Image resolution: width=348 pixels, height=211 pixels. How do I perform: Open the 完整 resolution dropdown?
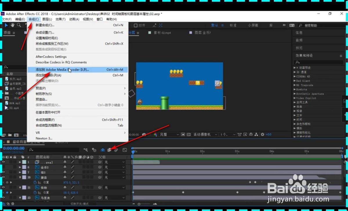click(x=169, y=134)
